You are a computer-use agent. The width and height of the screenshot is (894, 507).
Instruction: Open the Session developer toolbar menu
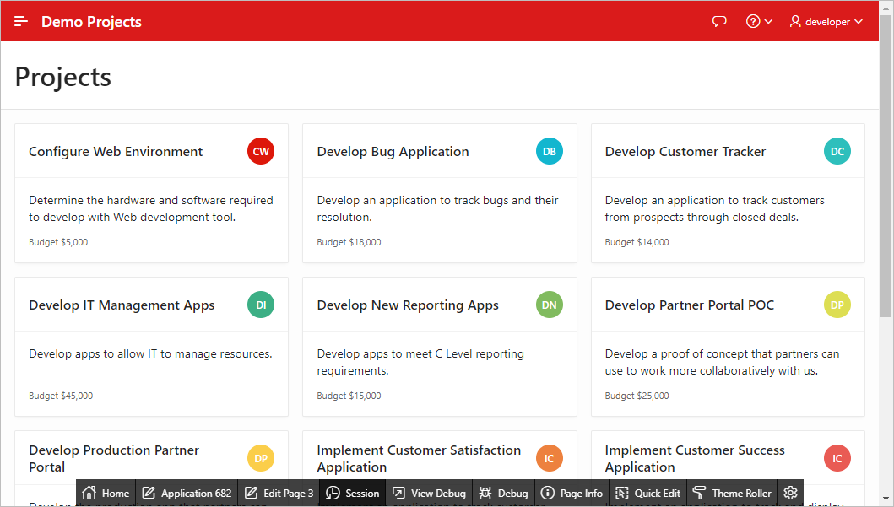click(x=352, y=493)
